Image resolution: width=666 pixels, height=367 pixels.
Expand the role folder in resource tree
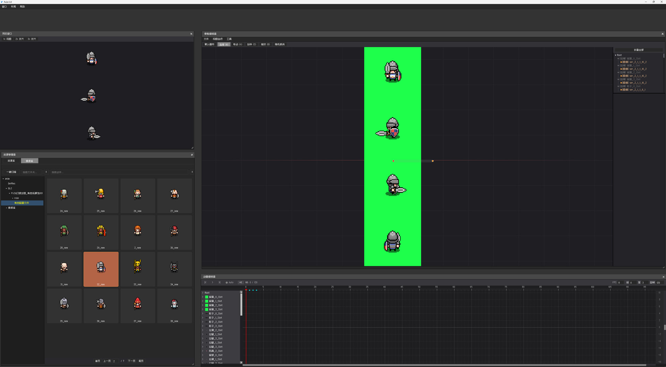click(x=13, y=198)
